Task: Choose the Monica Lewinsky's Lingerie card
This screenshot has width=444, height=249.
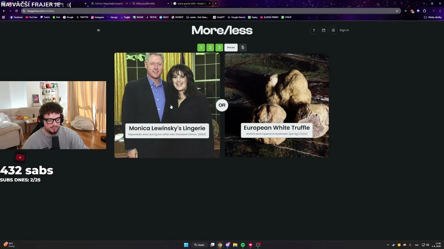Action: [x=167, y=105]
